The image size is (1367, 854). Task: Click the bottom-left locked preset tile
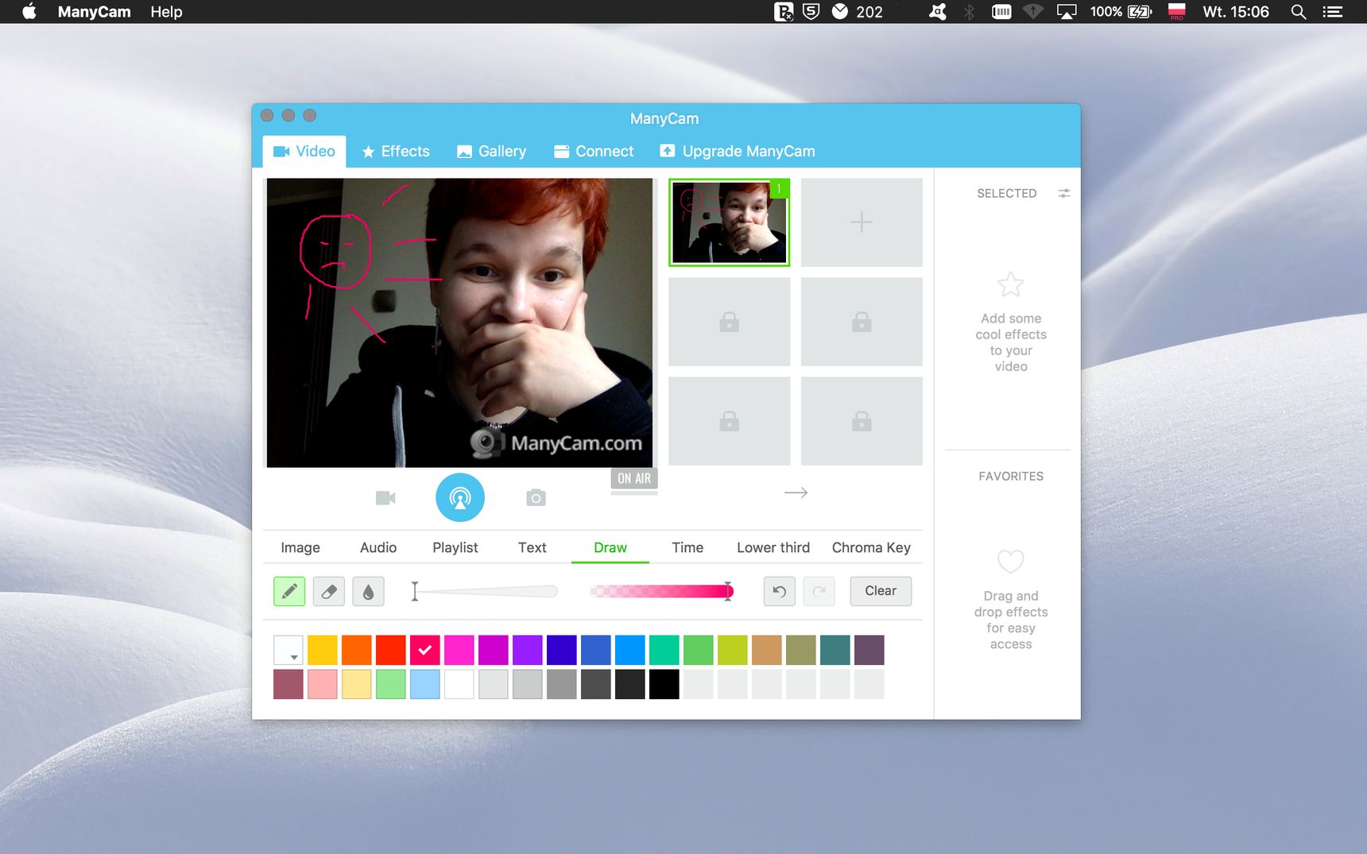730,421
